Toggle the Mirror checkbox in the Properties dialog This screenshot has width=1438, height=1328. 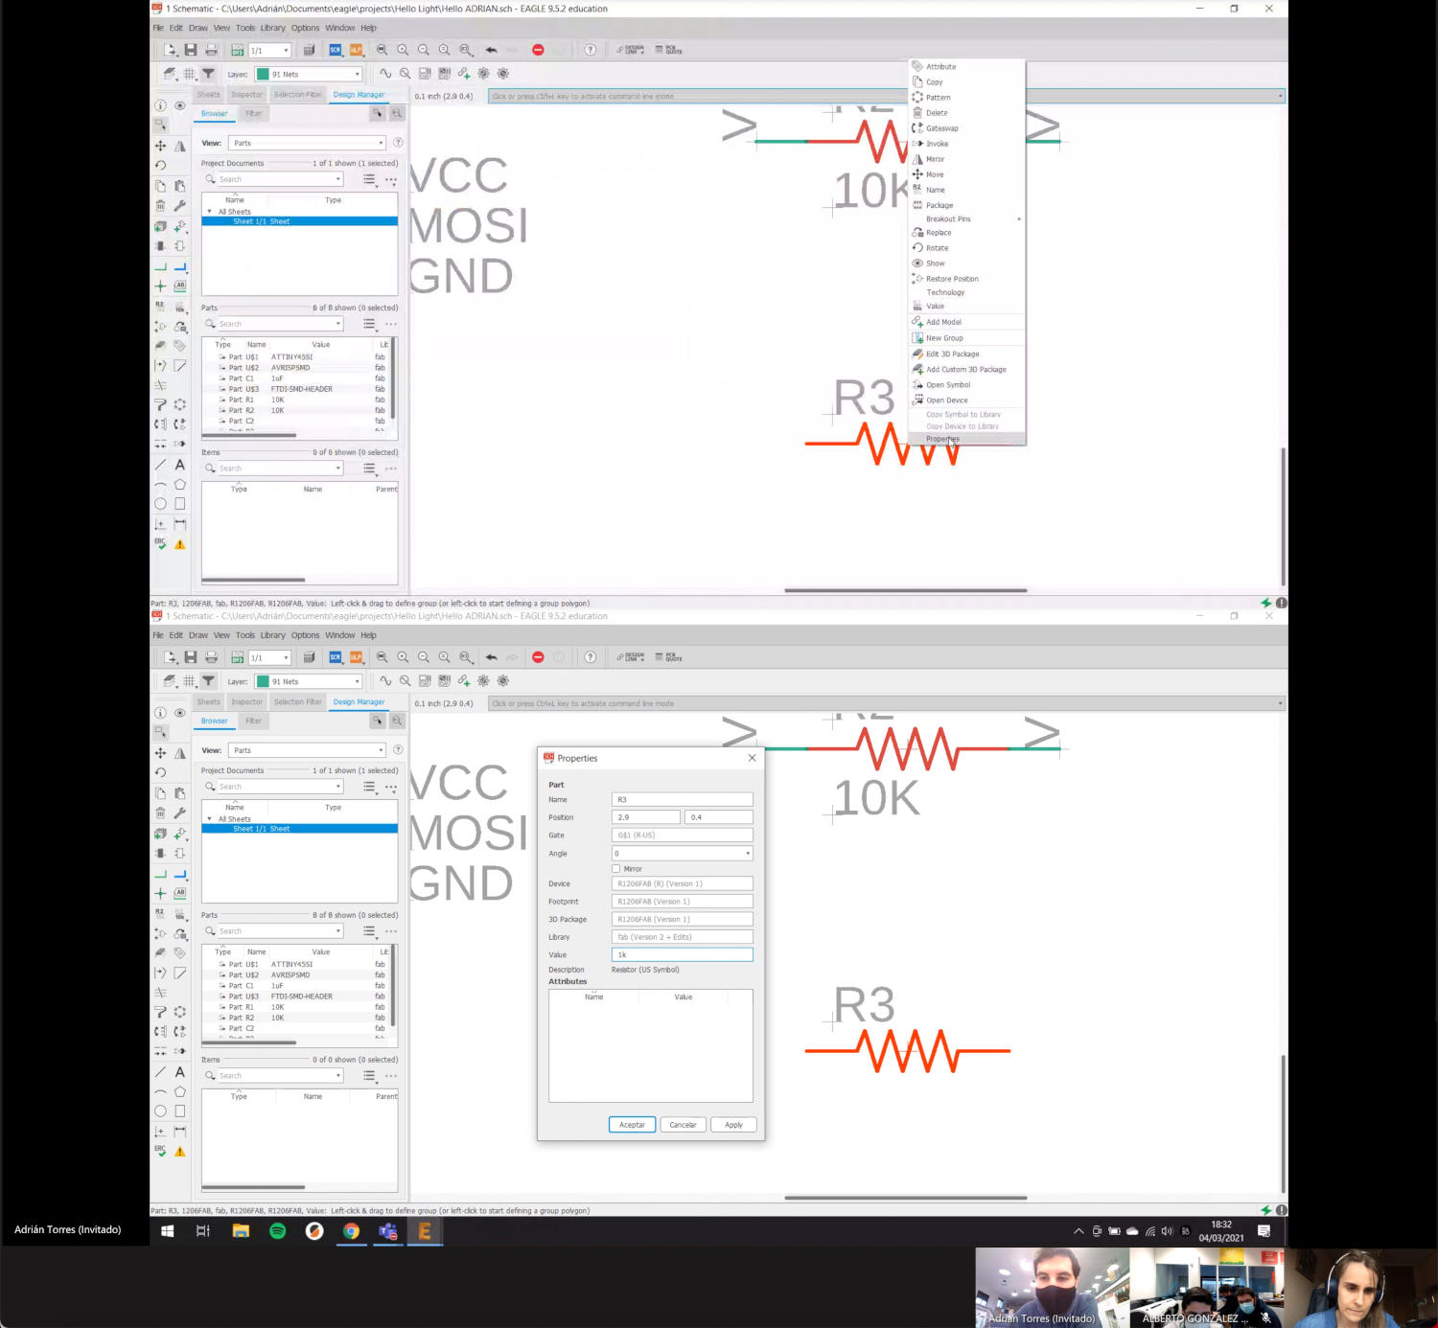tap(616, 869)
